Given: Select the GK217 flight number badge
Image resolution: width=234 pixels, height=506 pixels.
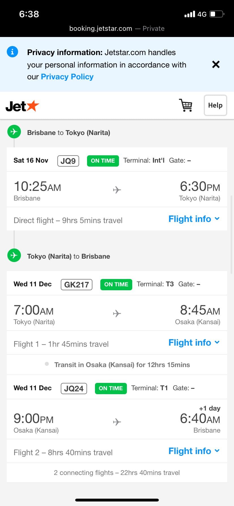Looking at the screenshot, I should [x=77, y=284].
